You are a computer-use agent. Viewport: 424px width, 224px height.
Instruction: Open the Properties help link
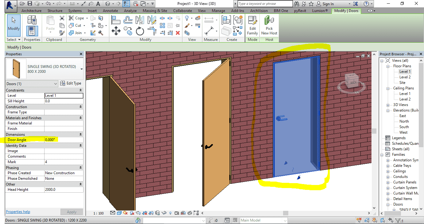[18, 212]
